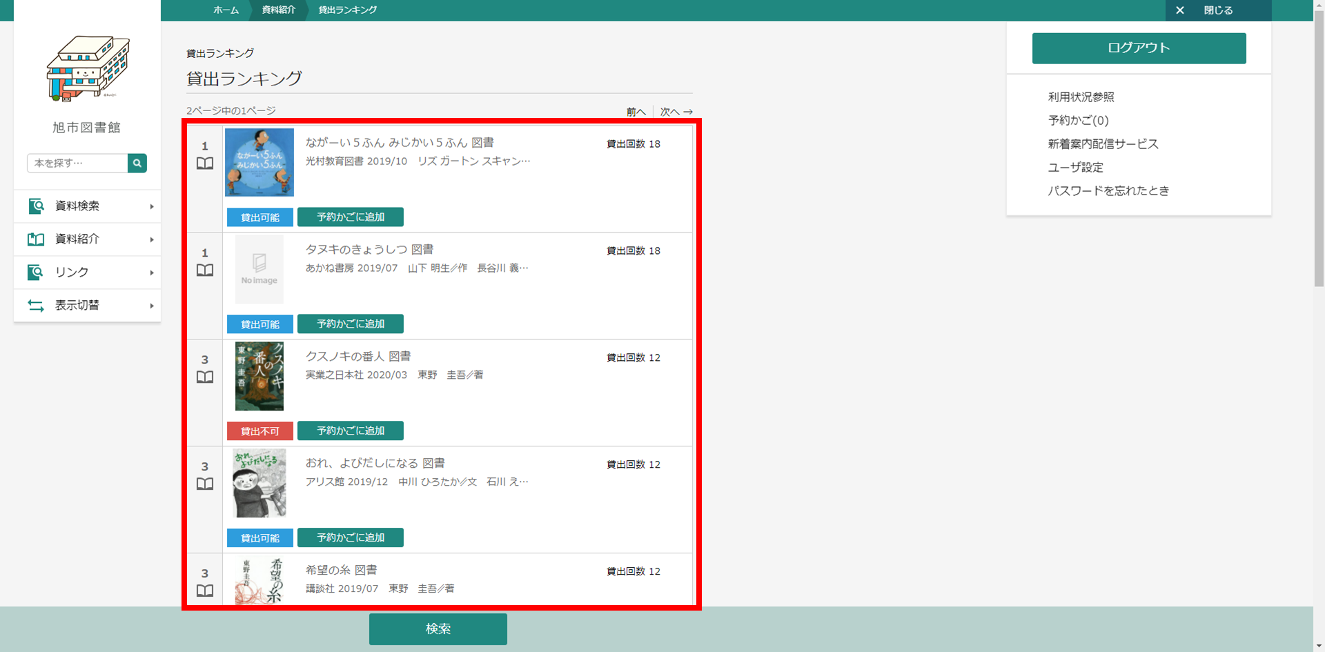Image resolution: width=1325 pixels, height=652 pixels.
Task: Click the X icon beside 閉じる
Action: click(1180, 10)
